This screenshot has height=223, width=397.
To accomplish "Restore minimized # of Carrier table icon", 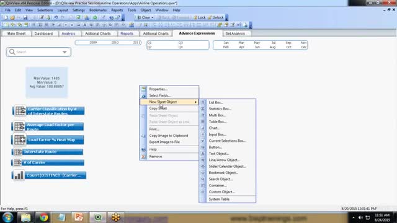I will click(x=17, y=162).
